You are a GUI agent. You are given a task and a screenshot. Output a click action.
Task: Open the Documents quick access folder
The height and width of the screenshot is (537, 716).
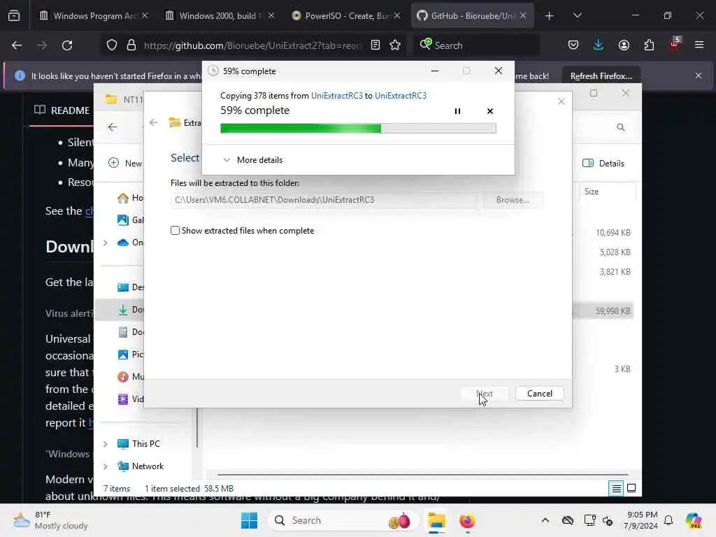130,332
